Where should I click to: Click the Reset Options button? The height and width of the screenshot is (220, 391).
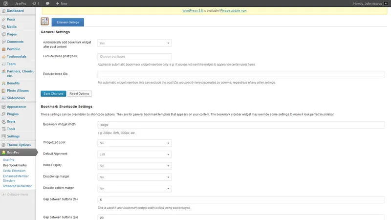point(79,93)
